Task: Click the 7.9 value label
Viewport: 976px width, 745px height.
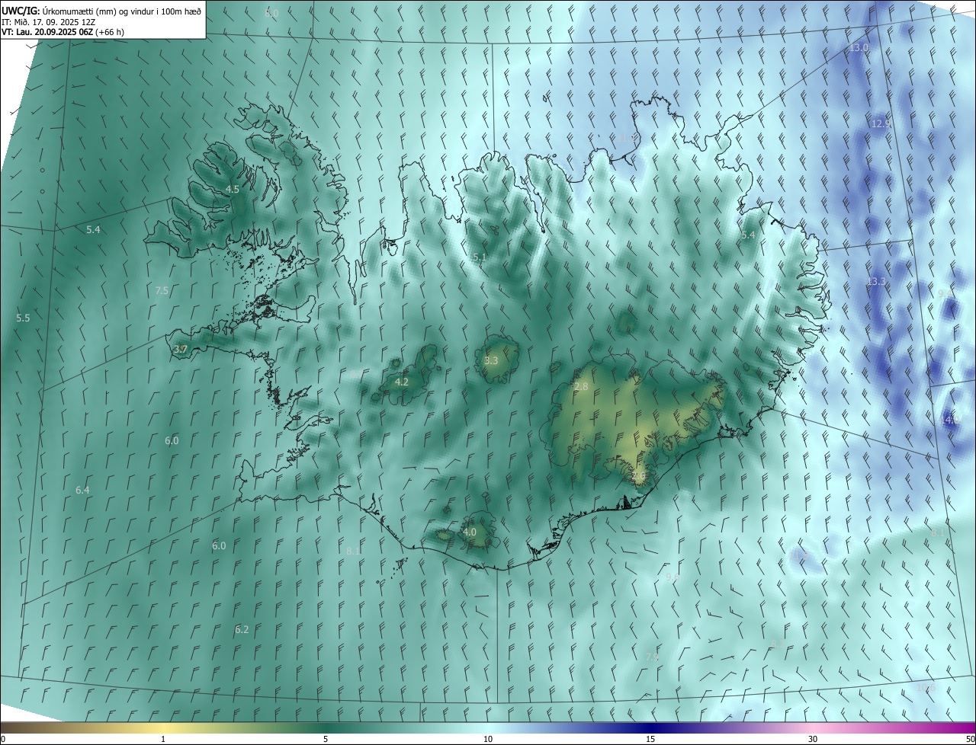Action: (652, 657)
